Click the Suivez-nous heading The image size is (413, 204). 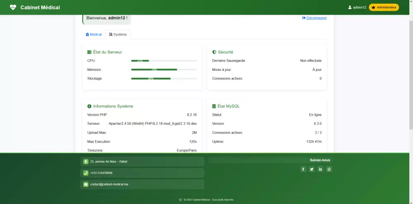click(320, 160)
